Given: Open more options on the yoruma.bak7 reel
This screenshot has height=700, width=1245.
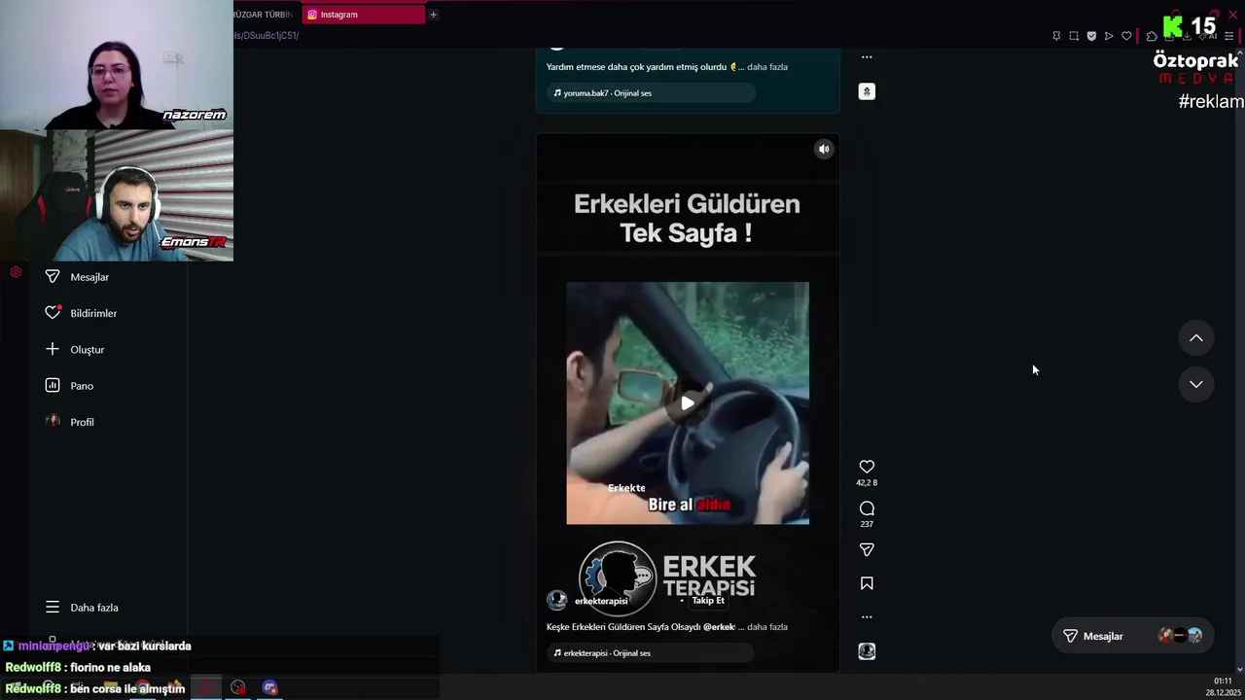Looking at the screenshot, I should 867,57.
